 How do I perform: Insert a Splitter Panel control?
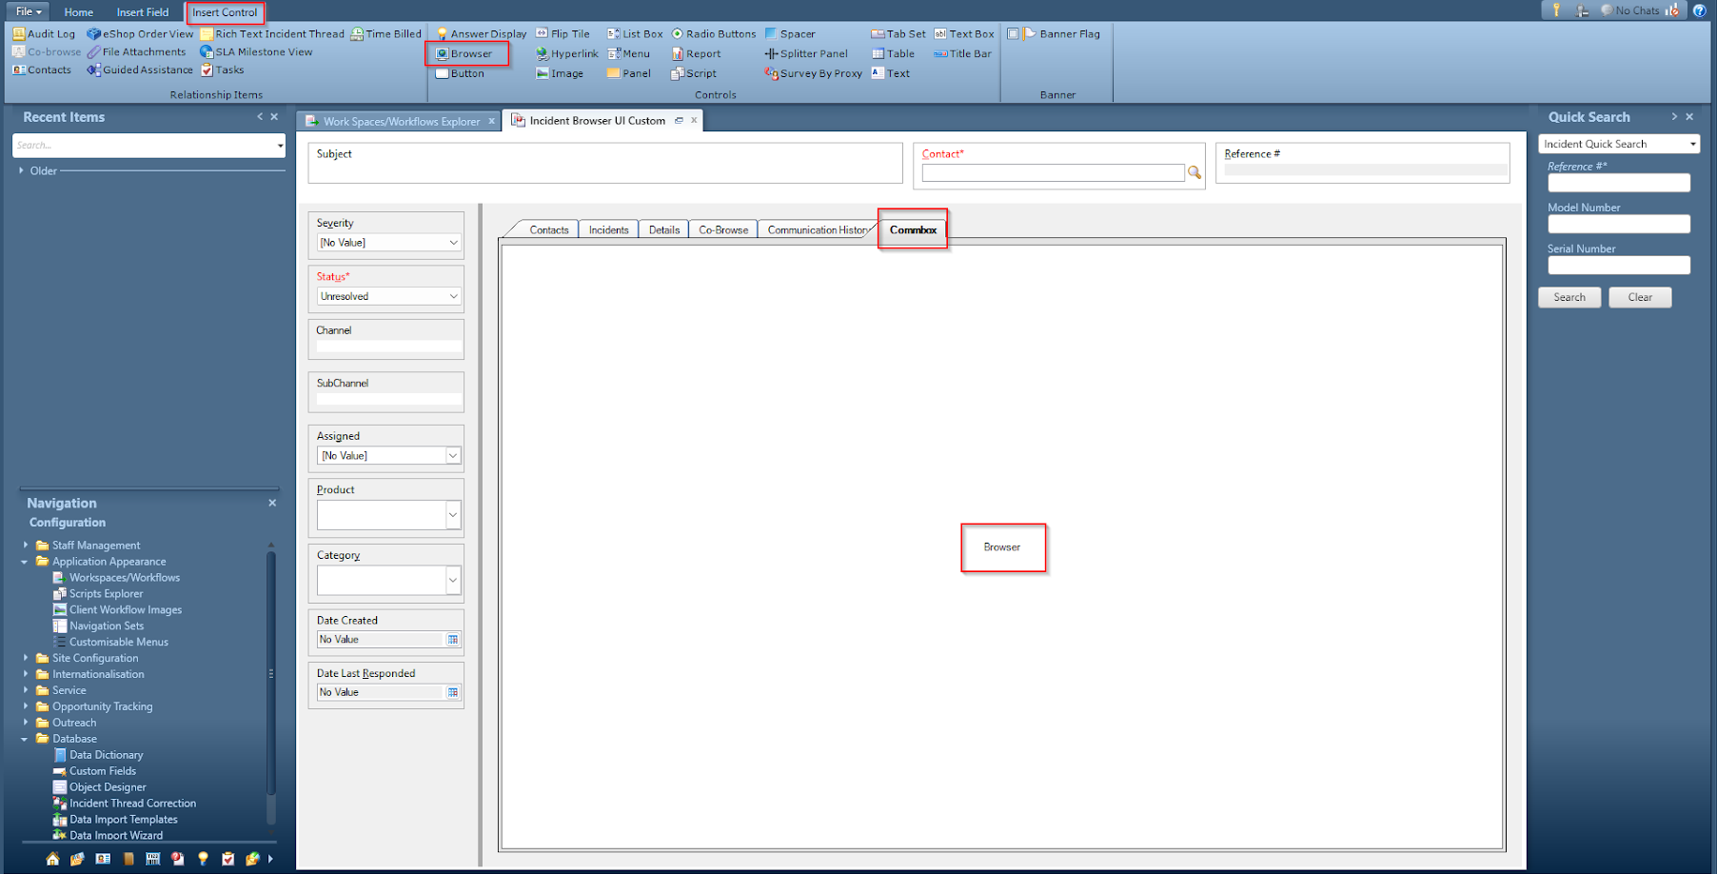click(806, 53)
